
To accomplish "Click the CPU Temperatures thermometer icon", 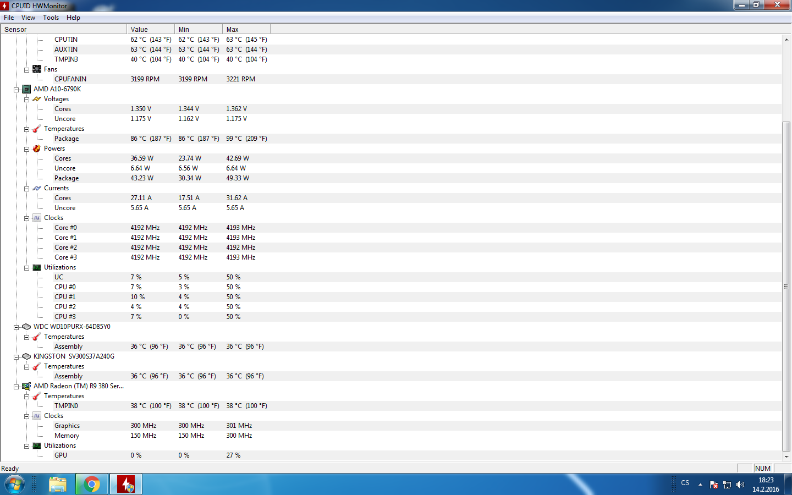I will pos(37,129).
